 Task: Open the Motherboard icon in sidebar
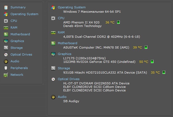pos(6,34)
